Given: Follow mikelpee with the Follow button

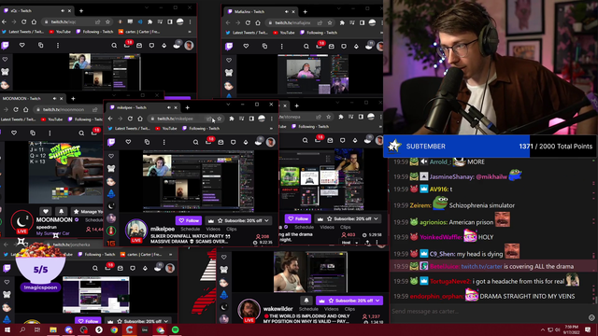Looking at the screenshot, I should coord(189,220).
